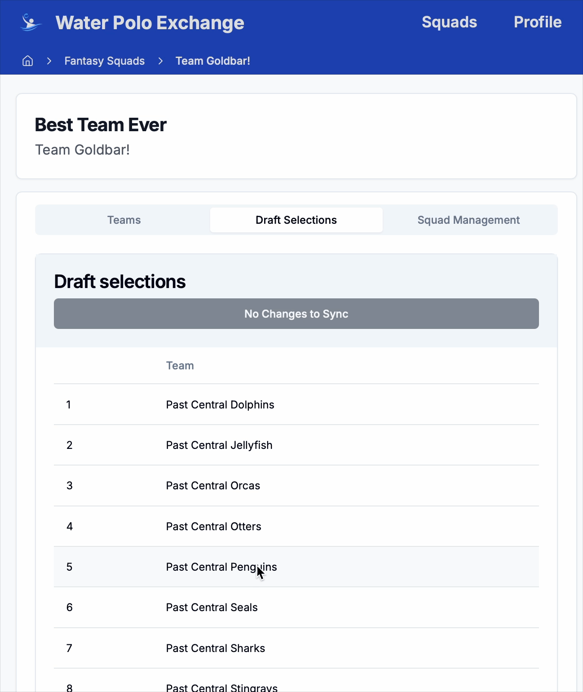Screen dimensions: 583x692
Task: Click the highlighted Past Central Penguins row
Action: [x=221, y=567]
